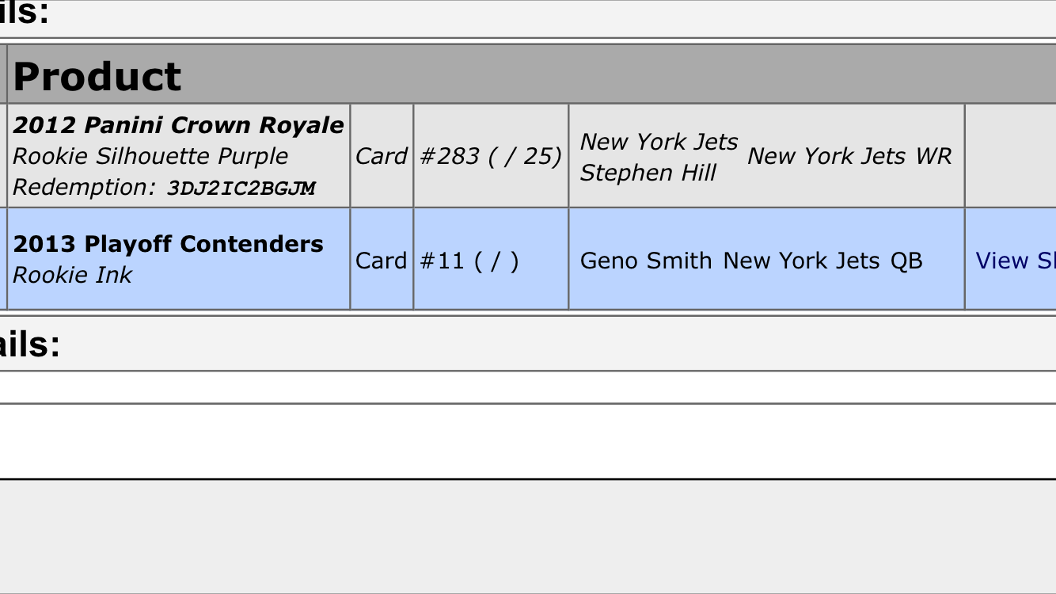
Task: Click the #11 ( / ) card number
Action: 469,261
